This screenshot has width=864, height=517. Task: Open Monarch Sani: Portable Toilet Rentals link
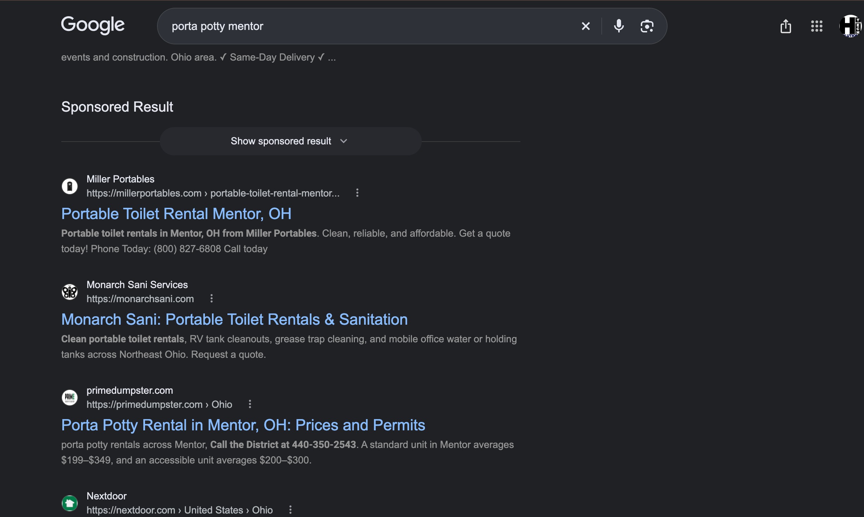point(234,319)
